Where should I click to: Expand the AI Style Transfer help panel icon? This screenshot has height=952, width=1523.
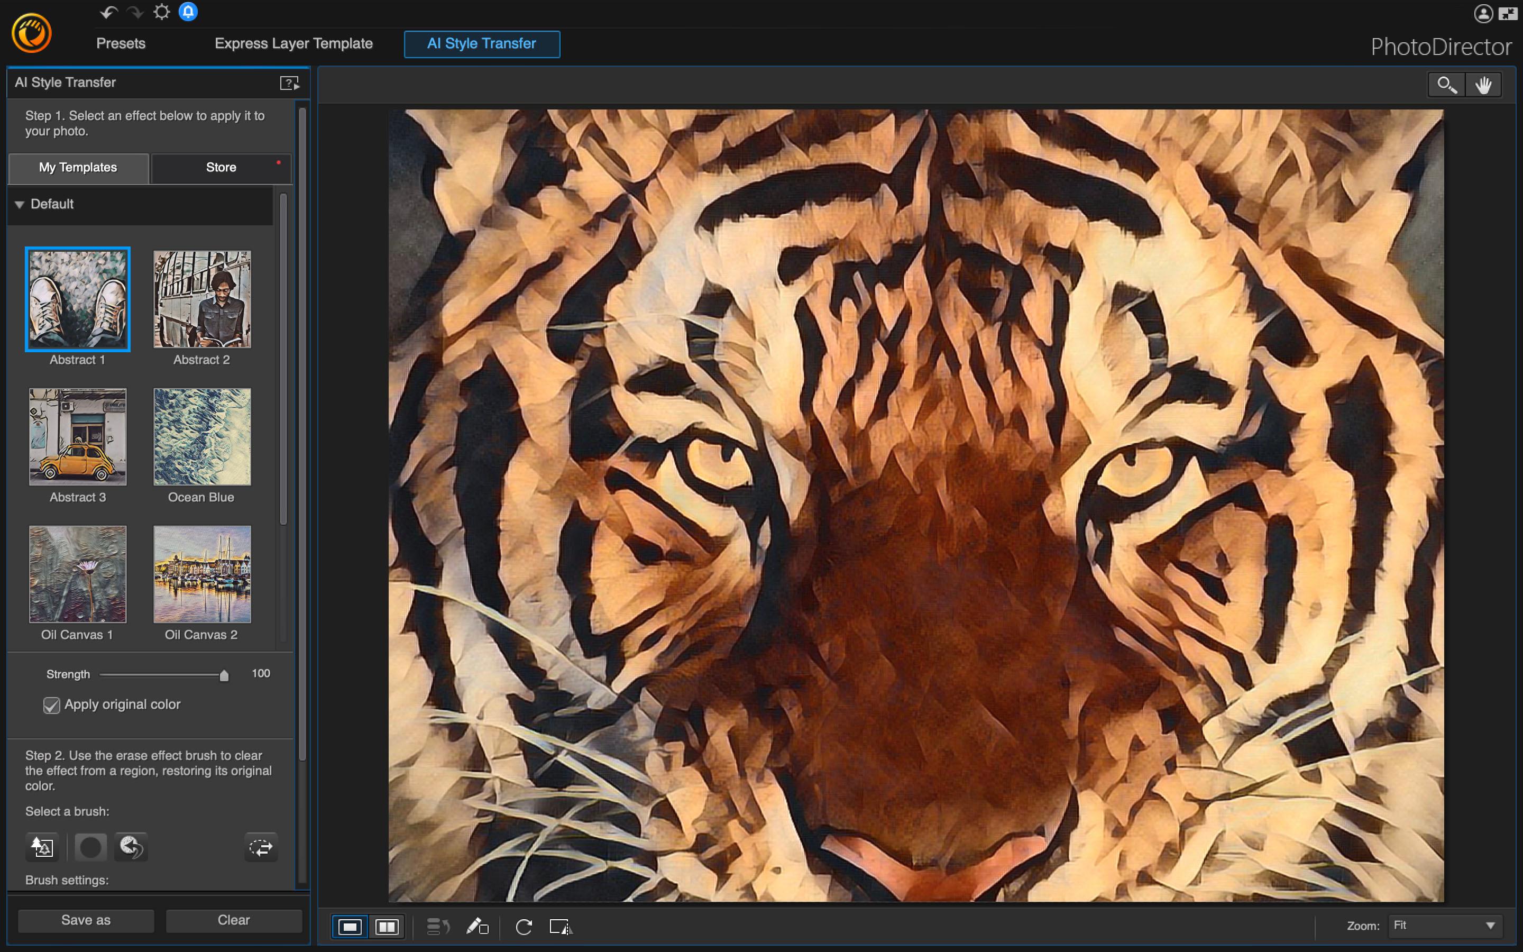pyautogui.click(x=289, y=83)
